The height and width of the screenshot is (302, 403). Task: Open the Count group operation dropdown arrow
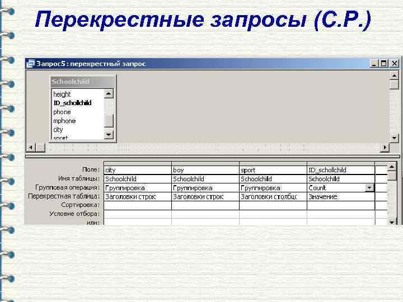tap(369, 188)
